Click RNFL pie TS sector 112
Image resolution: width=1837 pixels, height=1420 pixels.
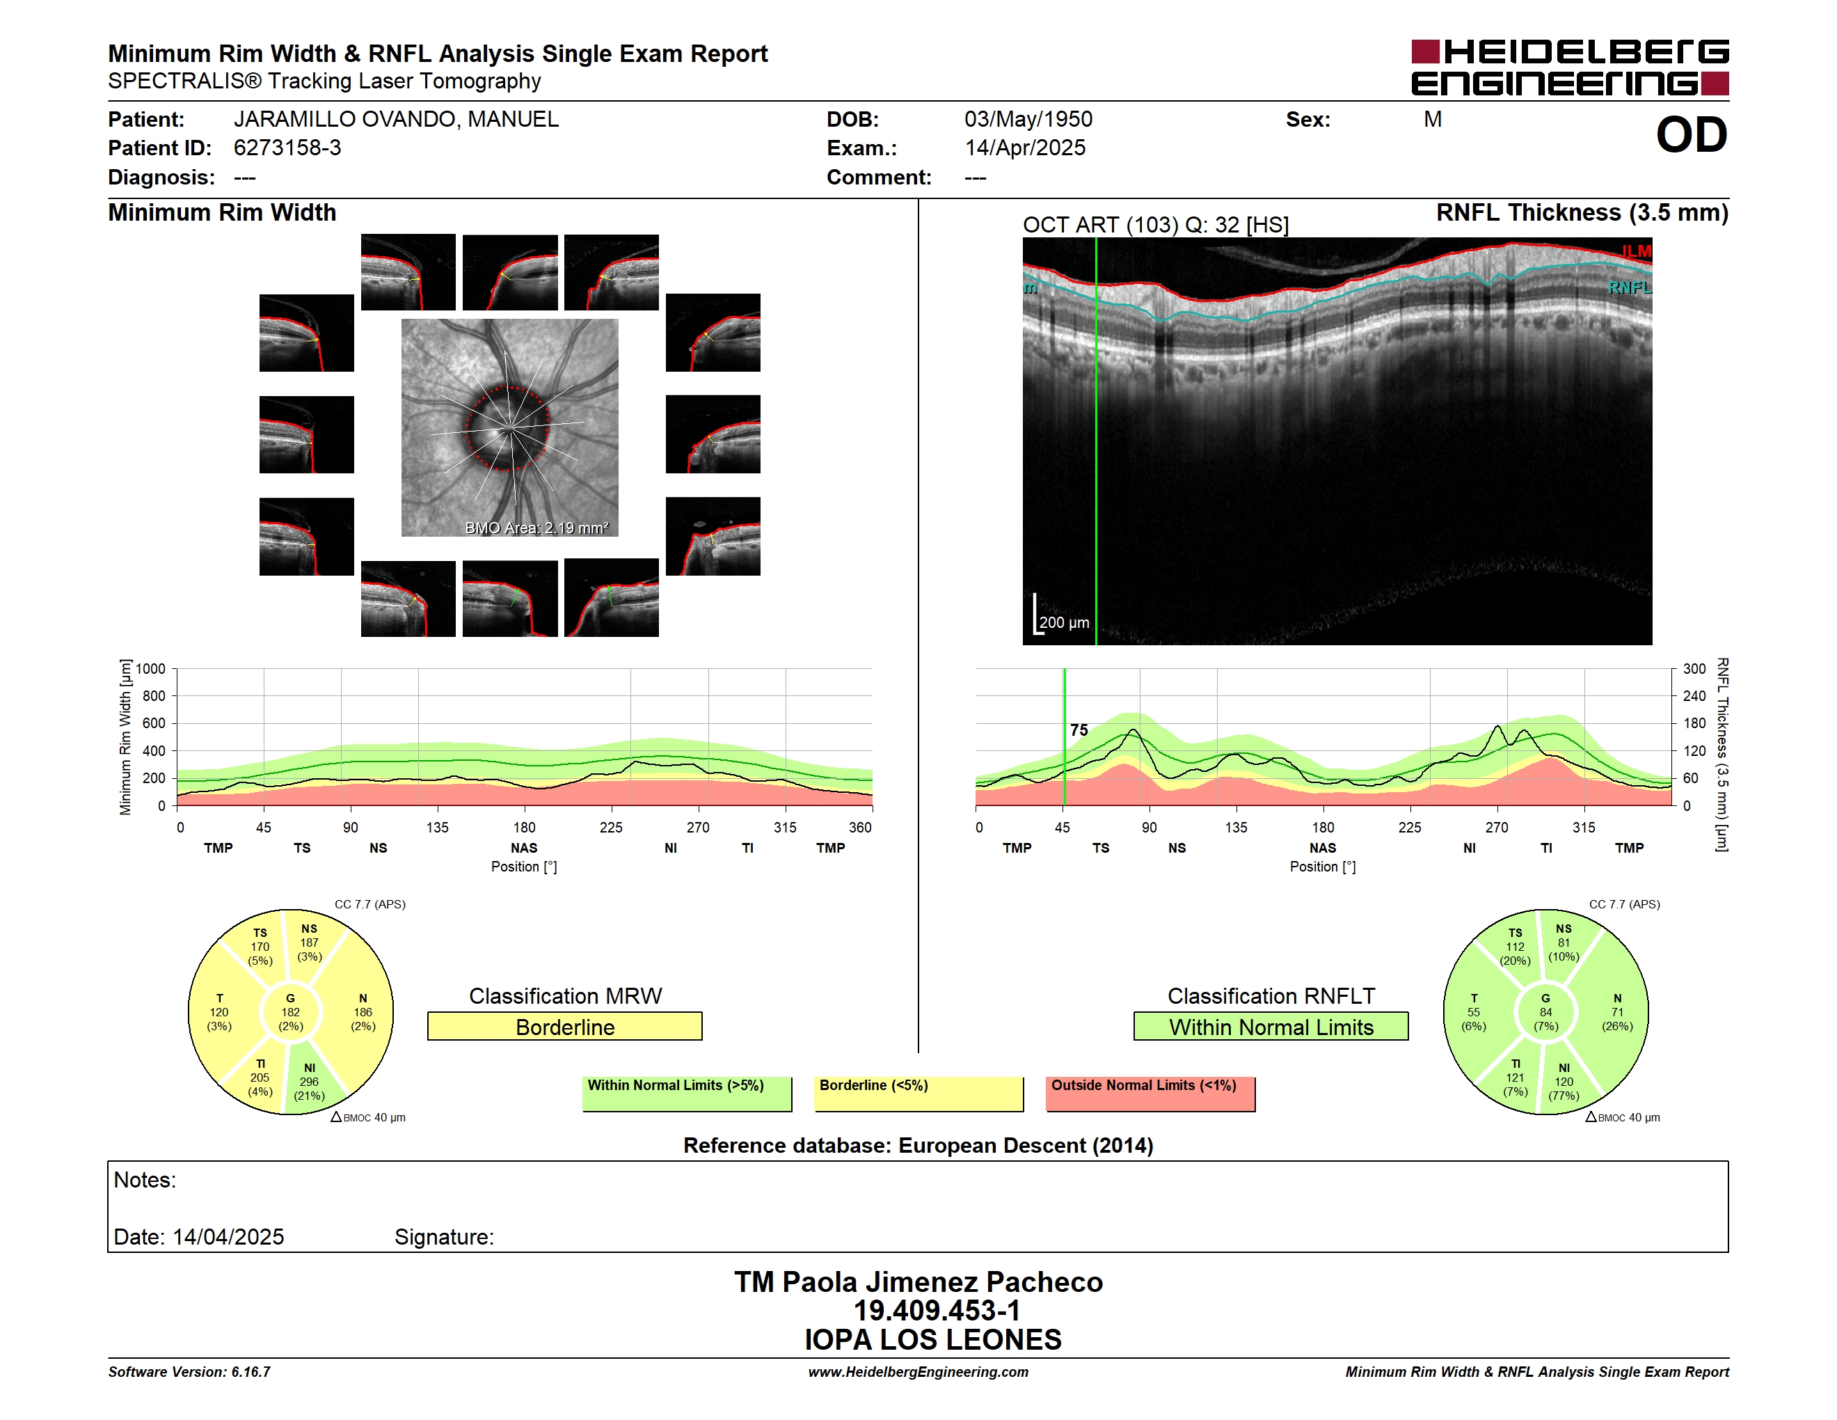[1515, 947]
